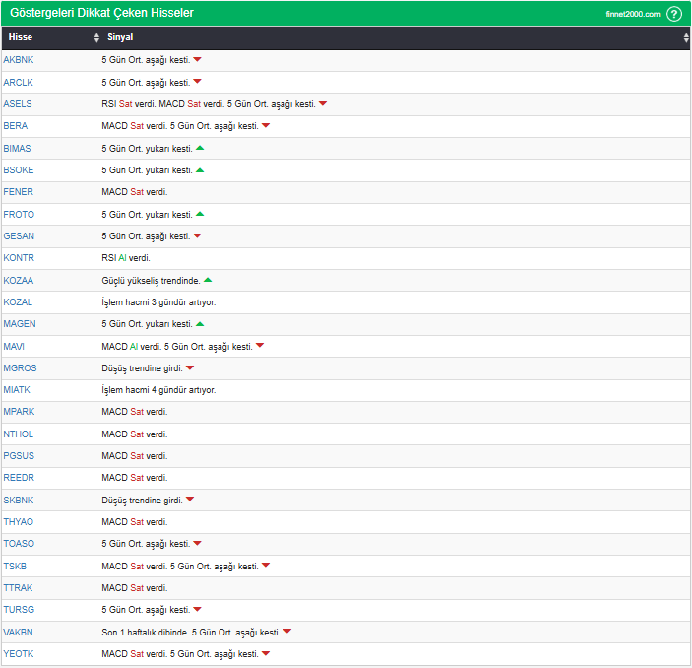Select 'RSI Al verdi.' signal text

[126, 258]
